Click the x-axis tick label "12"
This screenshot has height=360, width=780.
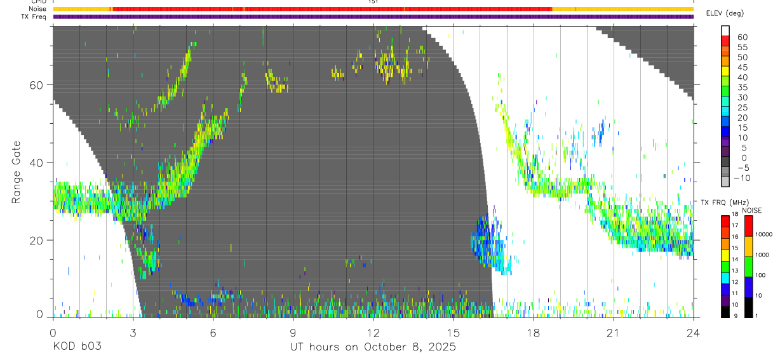(x=373, y=332)
